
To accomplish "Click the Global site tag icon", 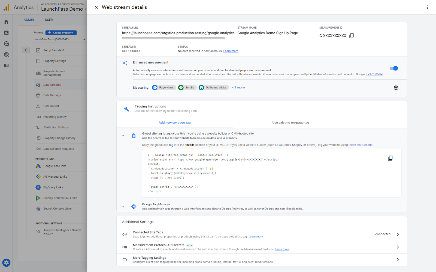I will tap(134, 136).
